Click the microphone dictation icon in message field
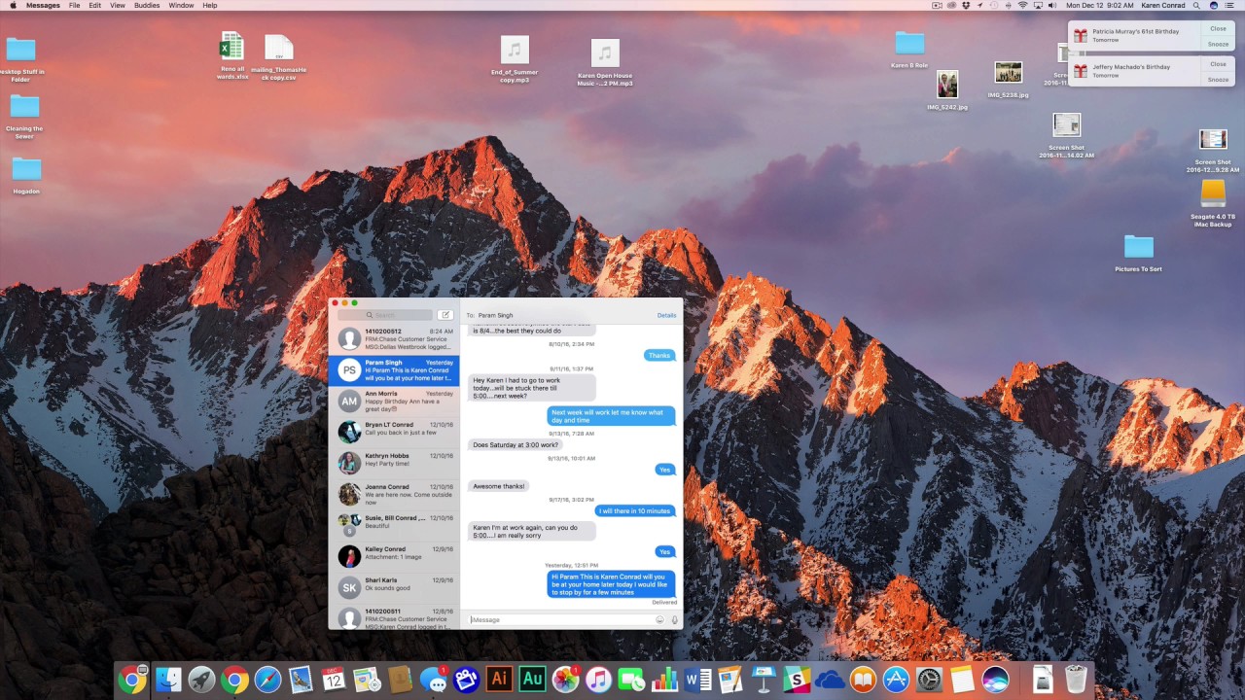1245x700 pixels. click(x=674, y=619)
